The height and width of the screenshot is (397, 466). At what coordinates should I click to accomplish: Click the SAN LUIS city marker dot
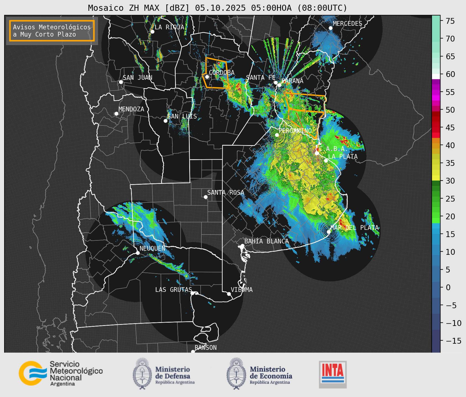pyautogui.click(x=165, y=121)
